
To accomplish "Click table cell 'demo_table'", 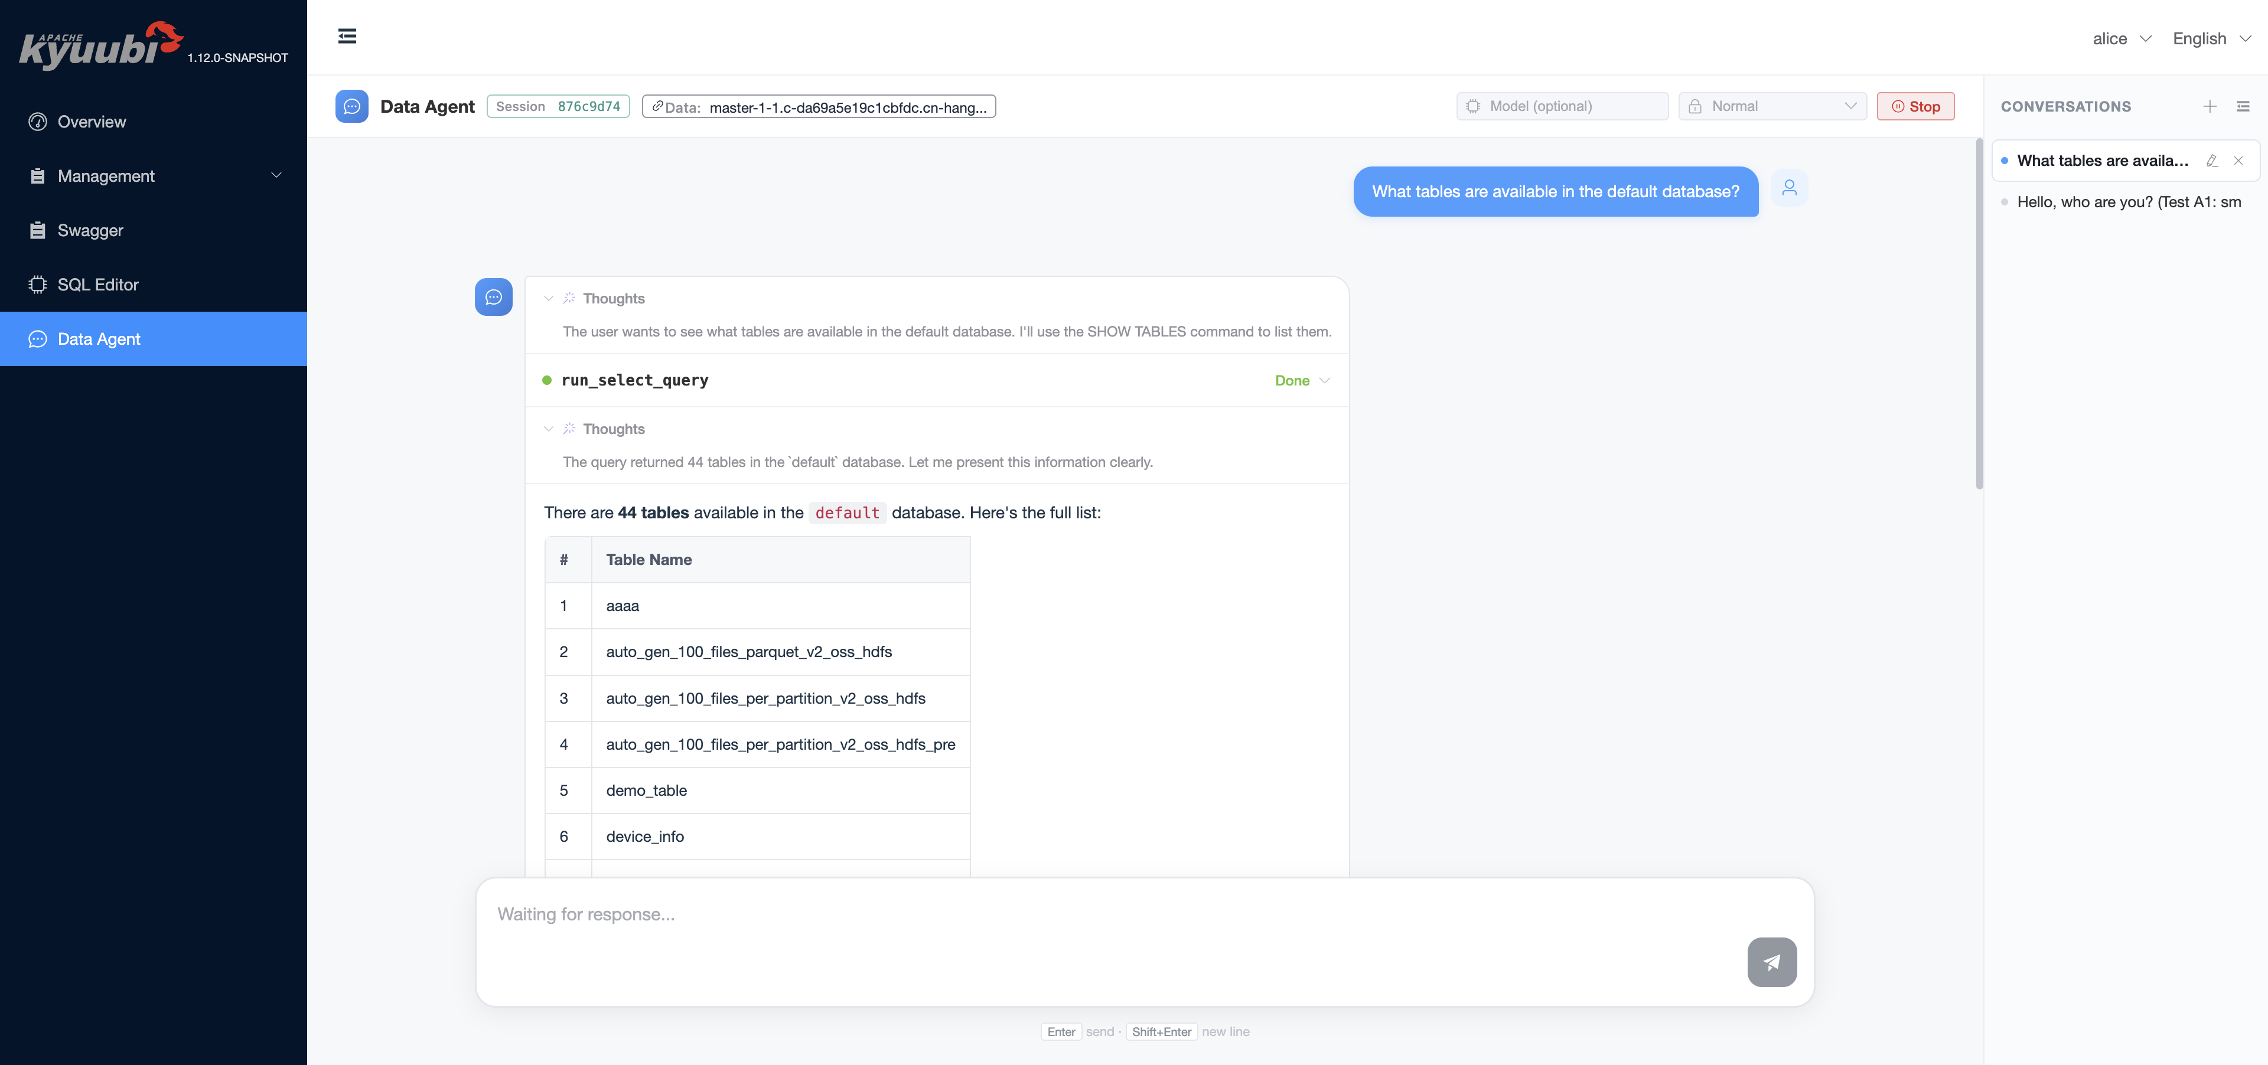I will [780, 790].
